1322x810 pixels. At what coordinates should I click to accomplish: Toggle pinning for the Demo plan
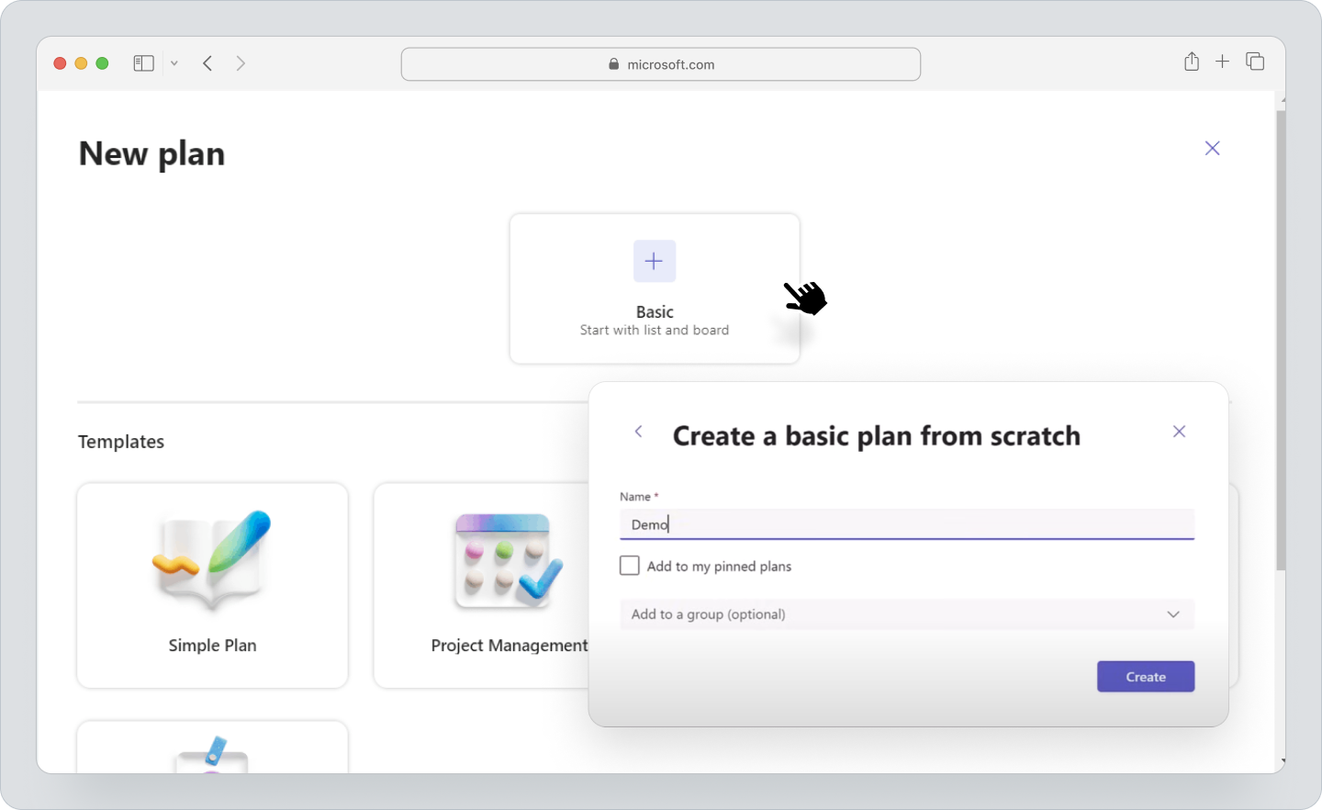click(630, 566)
